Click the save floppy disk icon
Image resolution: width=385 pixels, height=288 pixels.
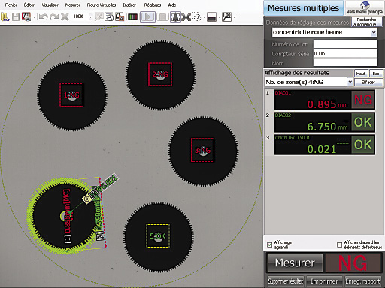pyautogui.click(x=16, y=17)
